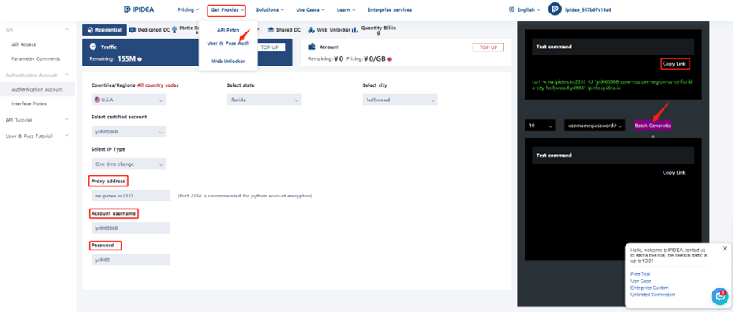Viewport: 733px width, 312px height.
Task: Click the account name ipidea_5ll7b97c19a6
Action: (x=588, y=9)
